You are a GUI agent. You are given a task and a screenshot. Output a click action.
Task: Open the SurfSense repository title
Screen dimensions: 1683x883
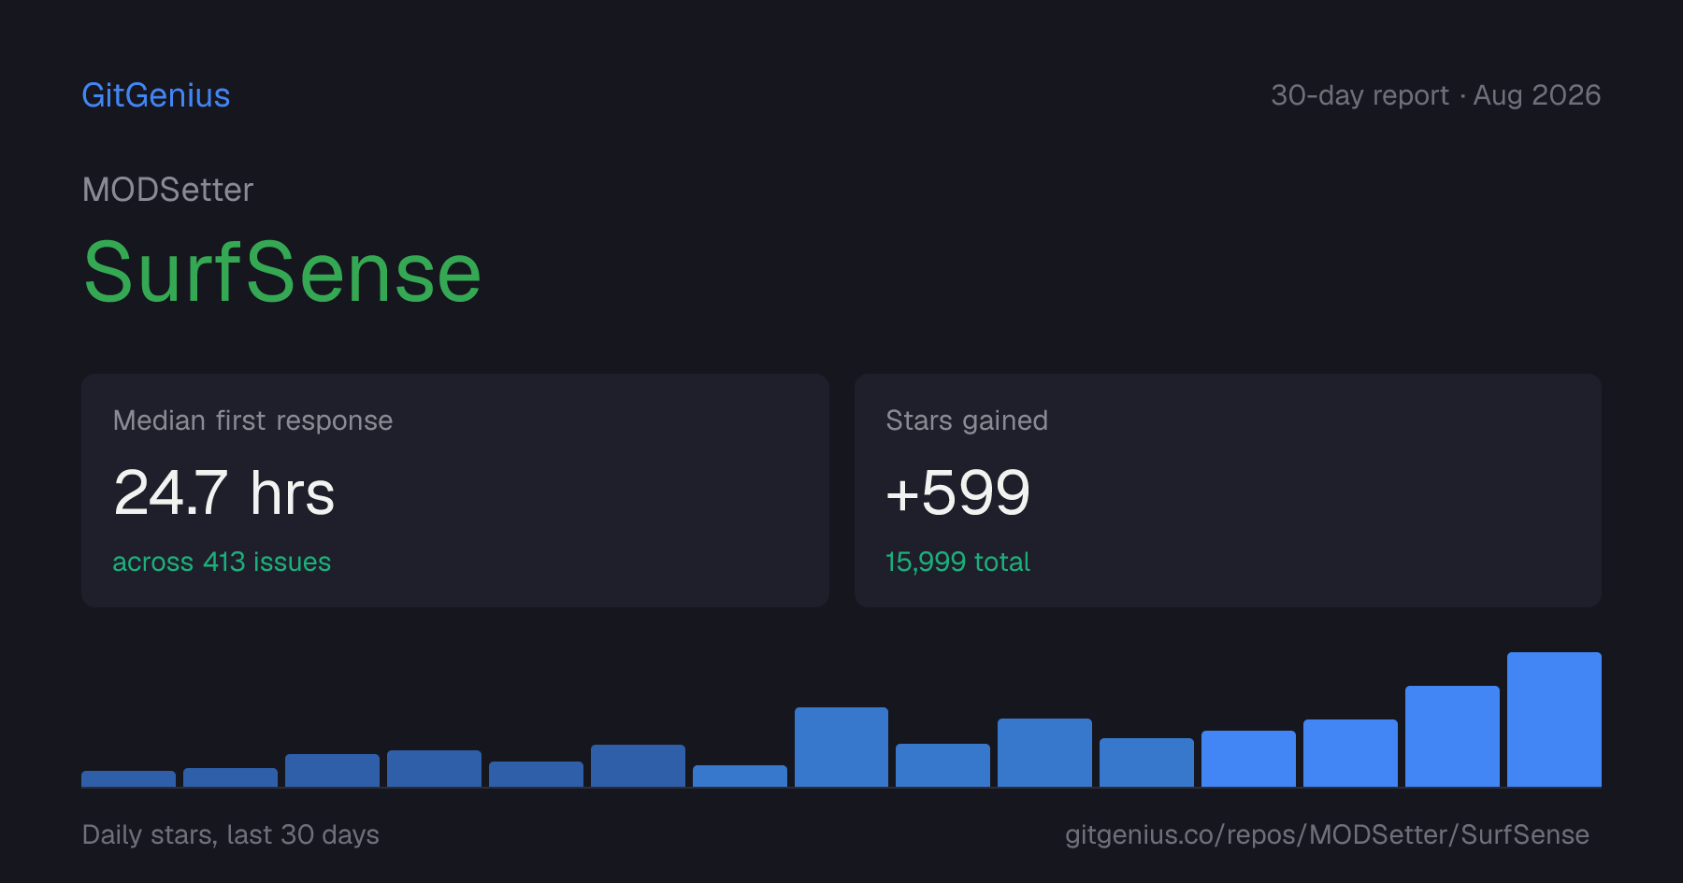point(281,272)
